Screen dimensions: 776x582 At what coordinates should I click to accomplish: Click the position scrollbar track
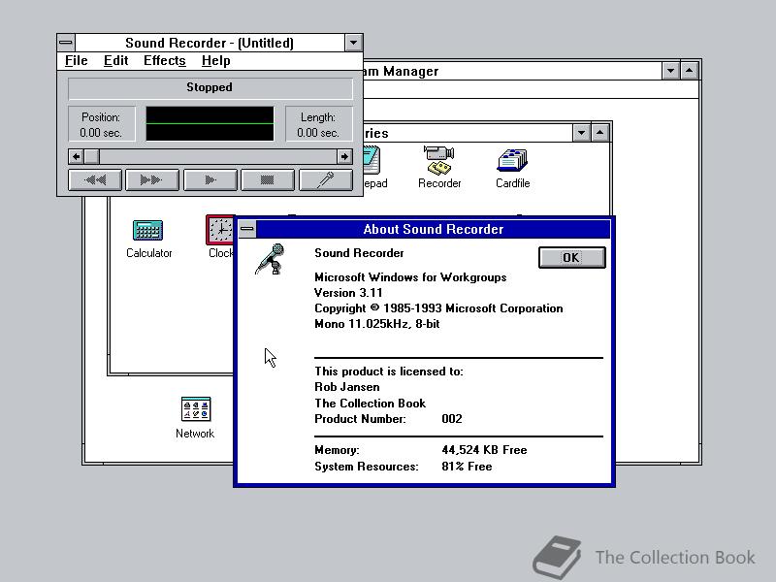pos(218,157)
